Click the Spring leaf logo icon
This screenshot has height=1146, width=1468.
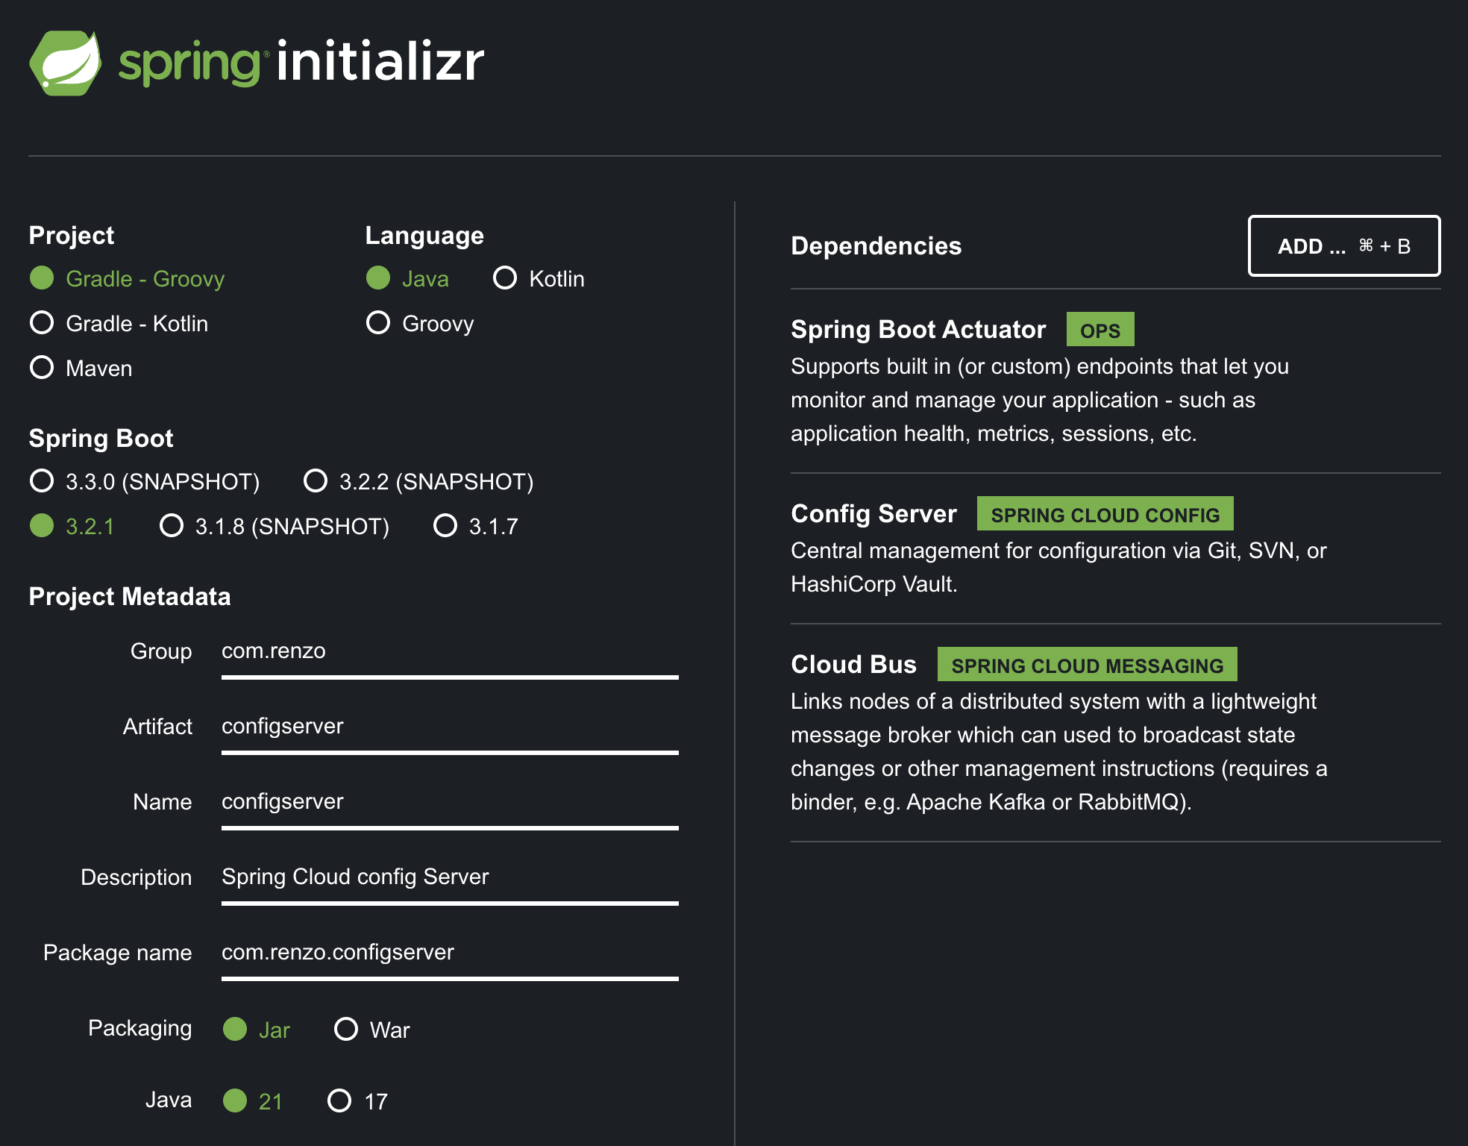click(x=66, y=63)
